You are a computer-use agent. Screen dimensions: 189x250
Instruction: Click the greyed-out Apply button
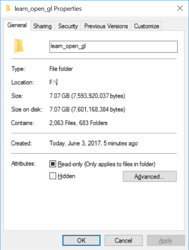166,240
